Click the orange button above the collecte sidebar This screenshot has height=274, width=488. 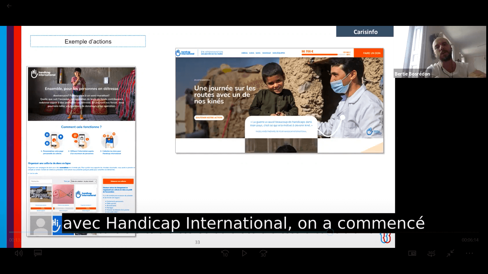(x=118, y=181)
